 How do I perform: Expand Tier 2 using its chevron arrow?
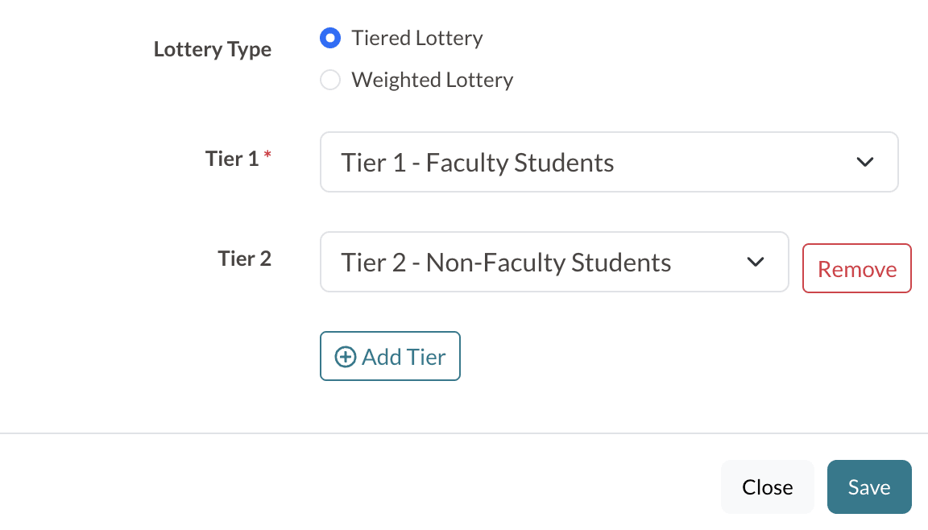(755, 262)
